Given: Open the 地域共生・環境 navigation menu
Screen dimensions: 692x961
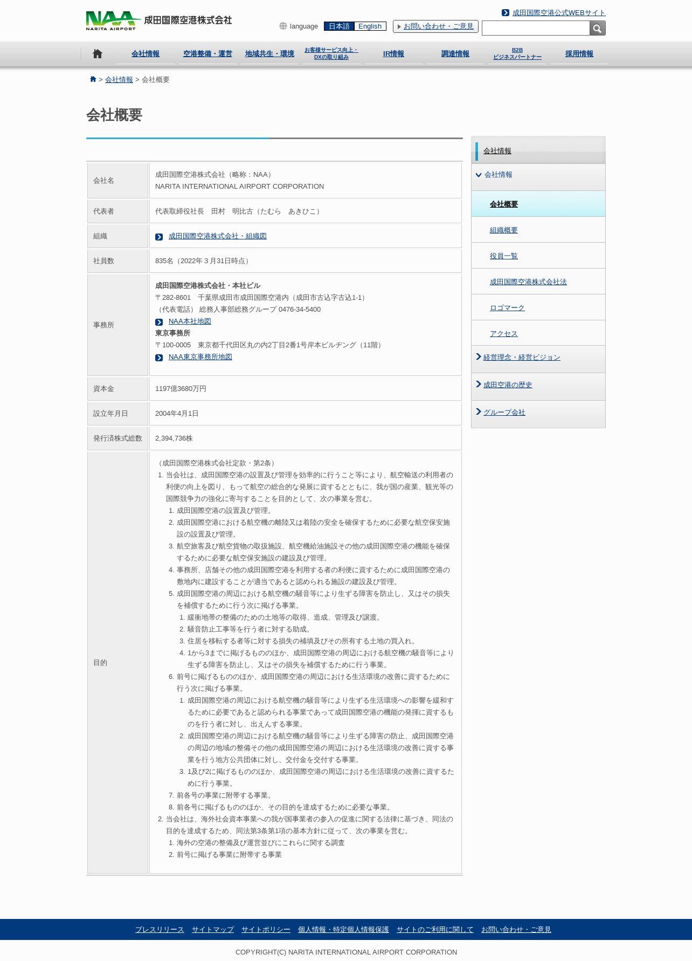Looking at the screenshot, I should [269, 54].
